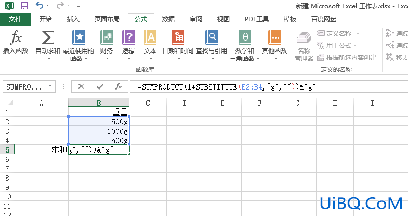Click the Redo arrow icon
408x216 pixels.
pyautogui.click(x=60, y=5)
